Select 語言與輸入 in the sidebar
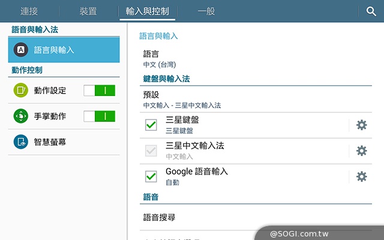Viewport: 384px width, 240px height. (x=64, y=50)
